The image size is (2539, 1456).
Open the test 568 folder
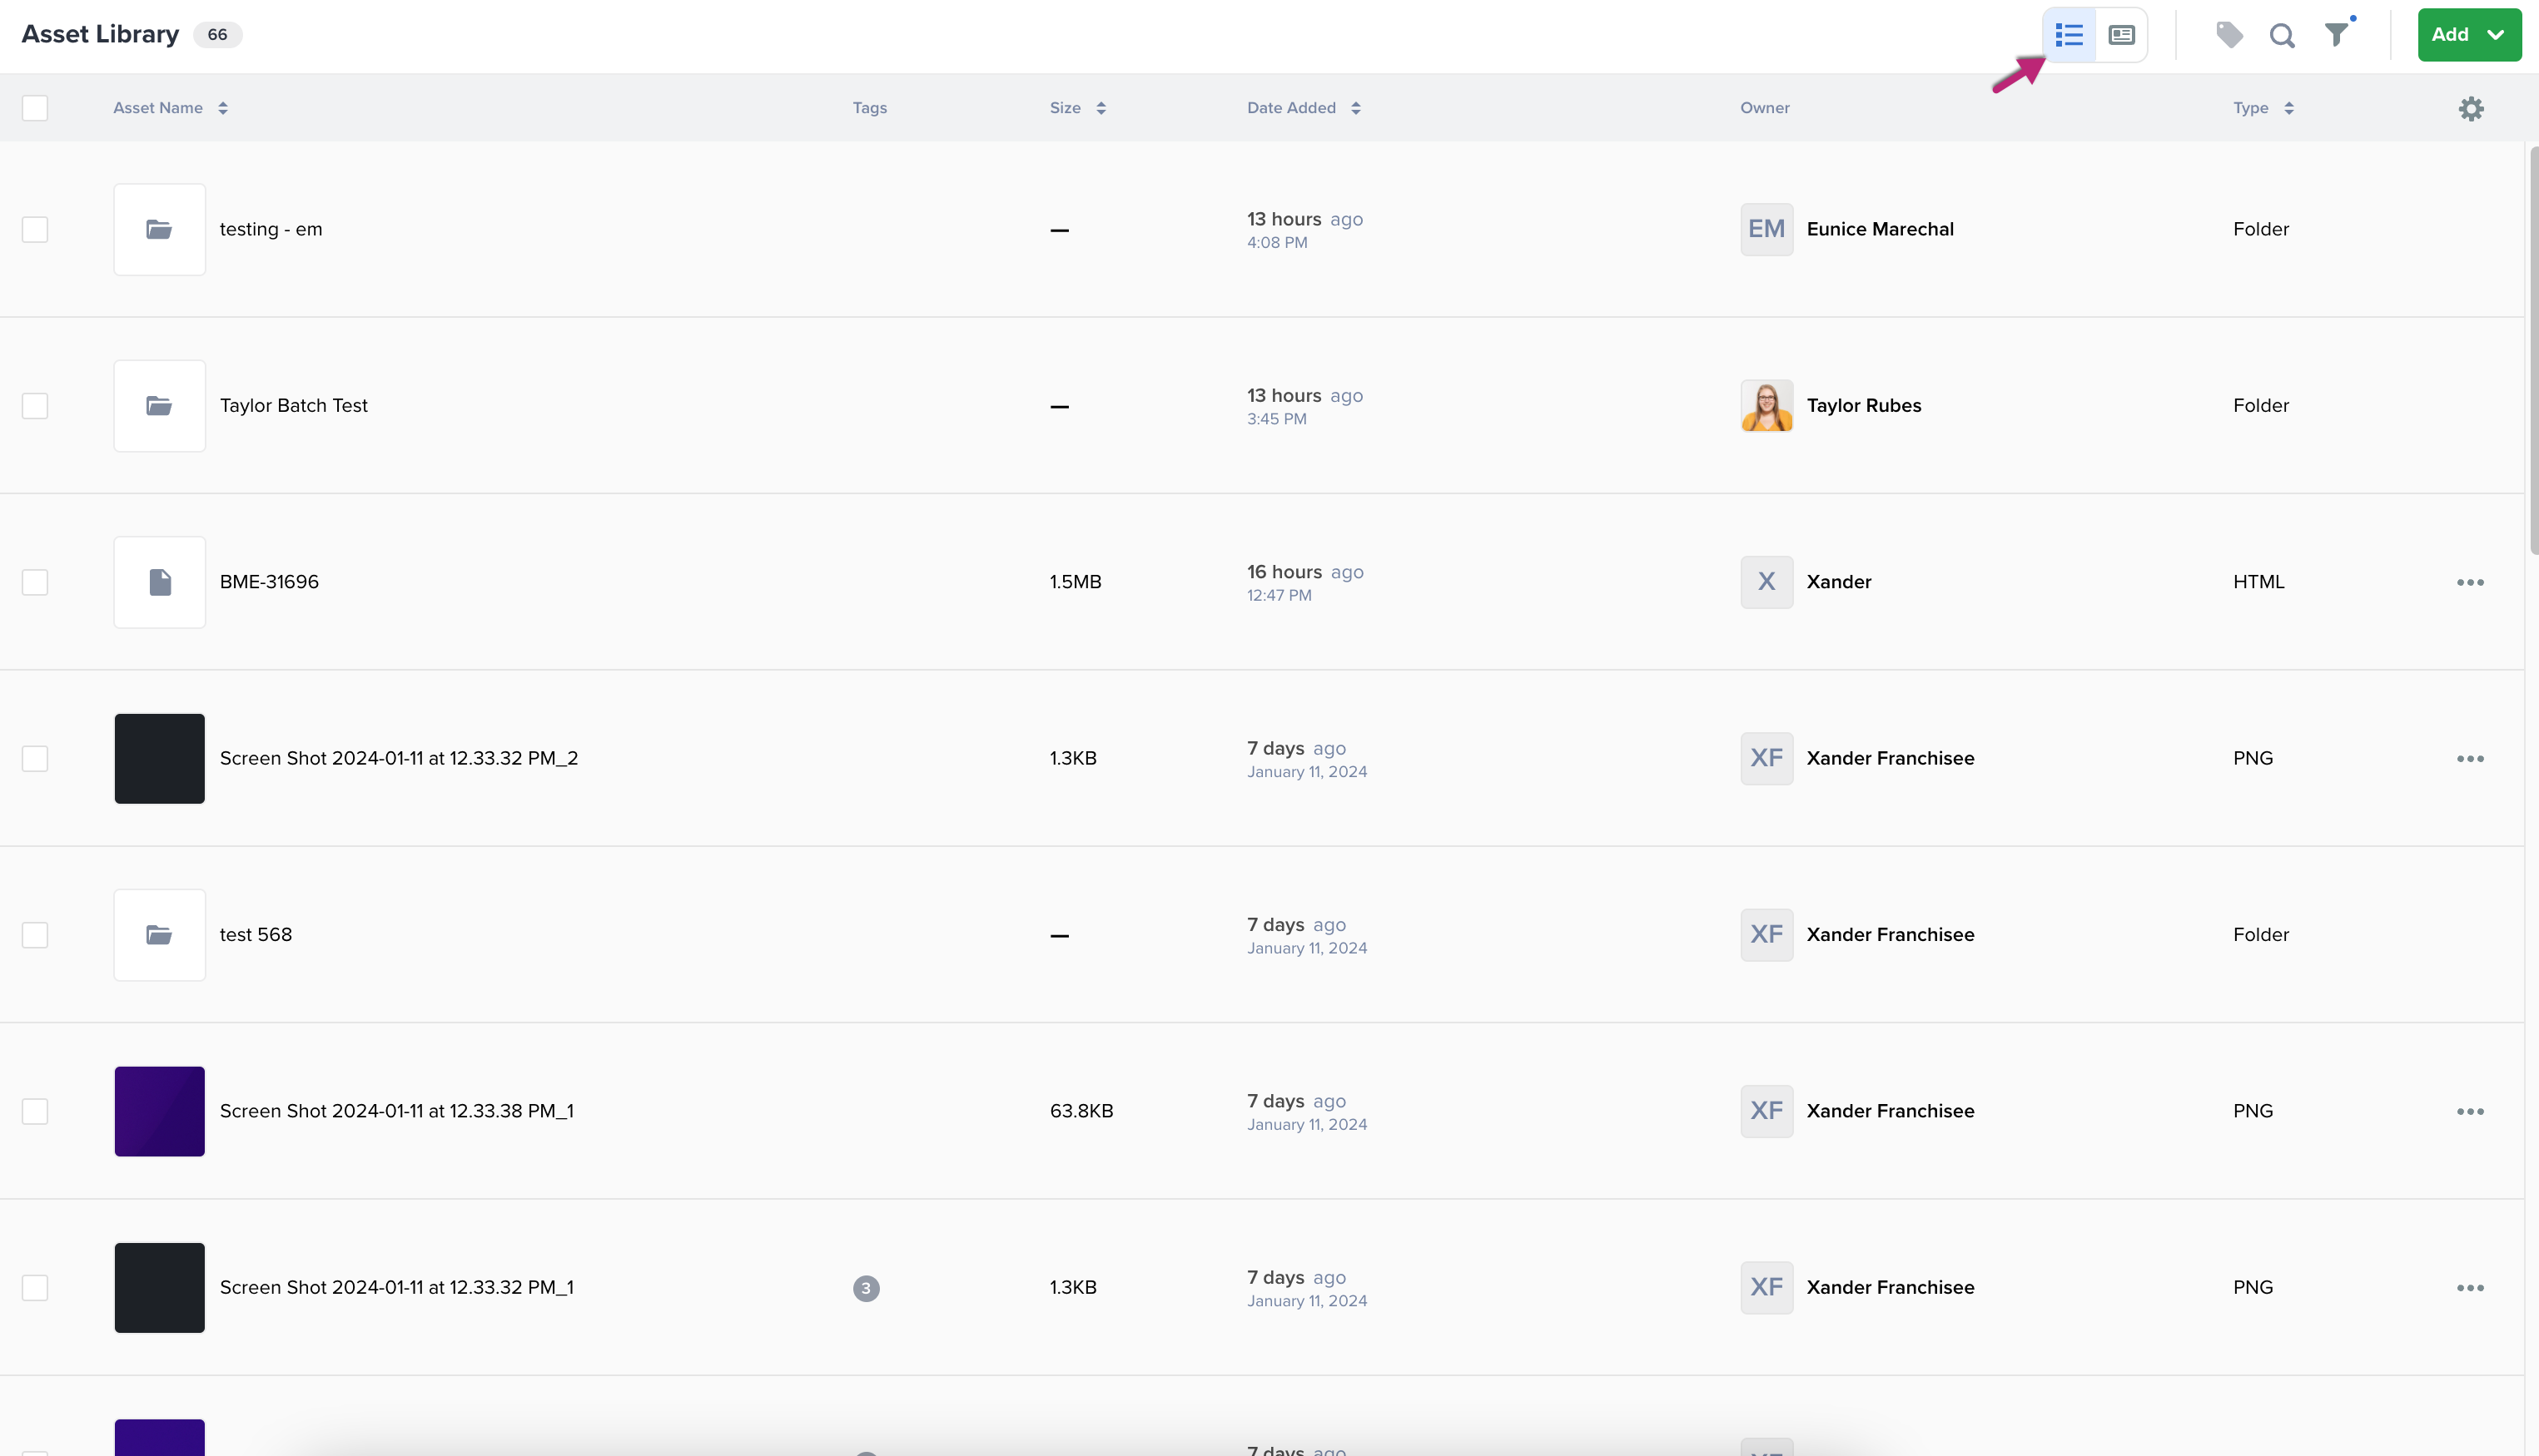point(256,935)
